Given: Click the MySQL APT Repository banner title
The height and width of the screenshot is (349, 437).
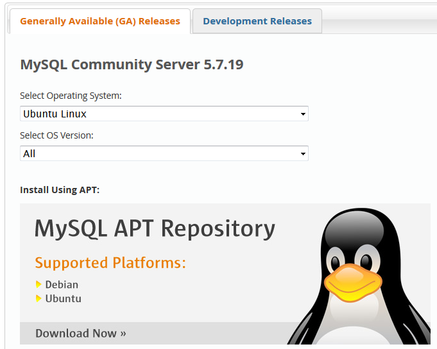Looking at the screenshot, I should click(x=155, y=229).
